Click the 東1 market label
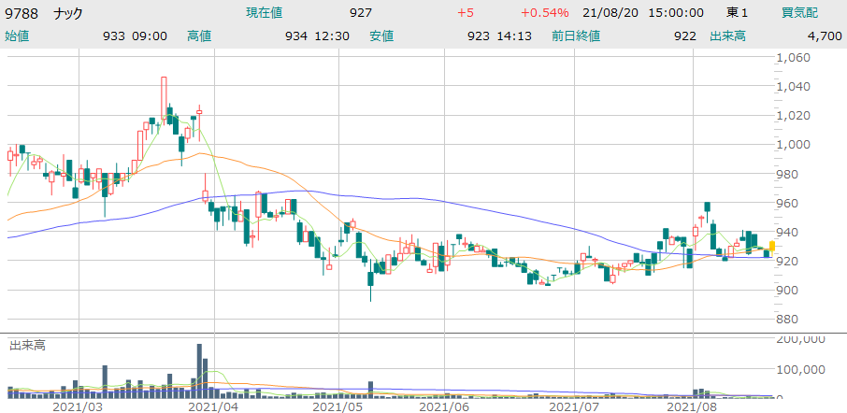This screenshot has height=413, width=847. [739, 13]
